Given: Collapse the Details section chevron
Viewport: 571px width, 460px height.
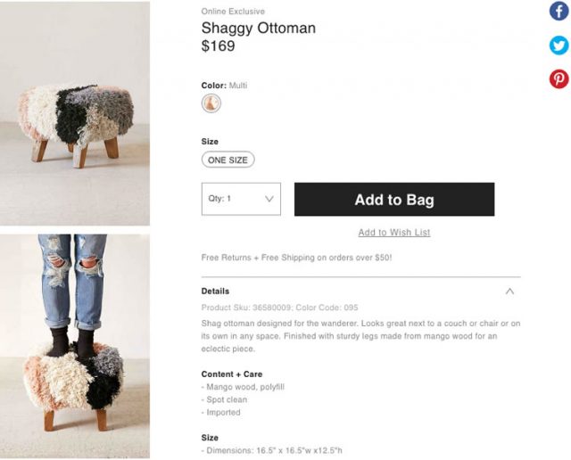Looking at the screenshot, I should 509,291.
